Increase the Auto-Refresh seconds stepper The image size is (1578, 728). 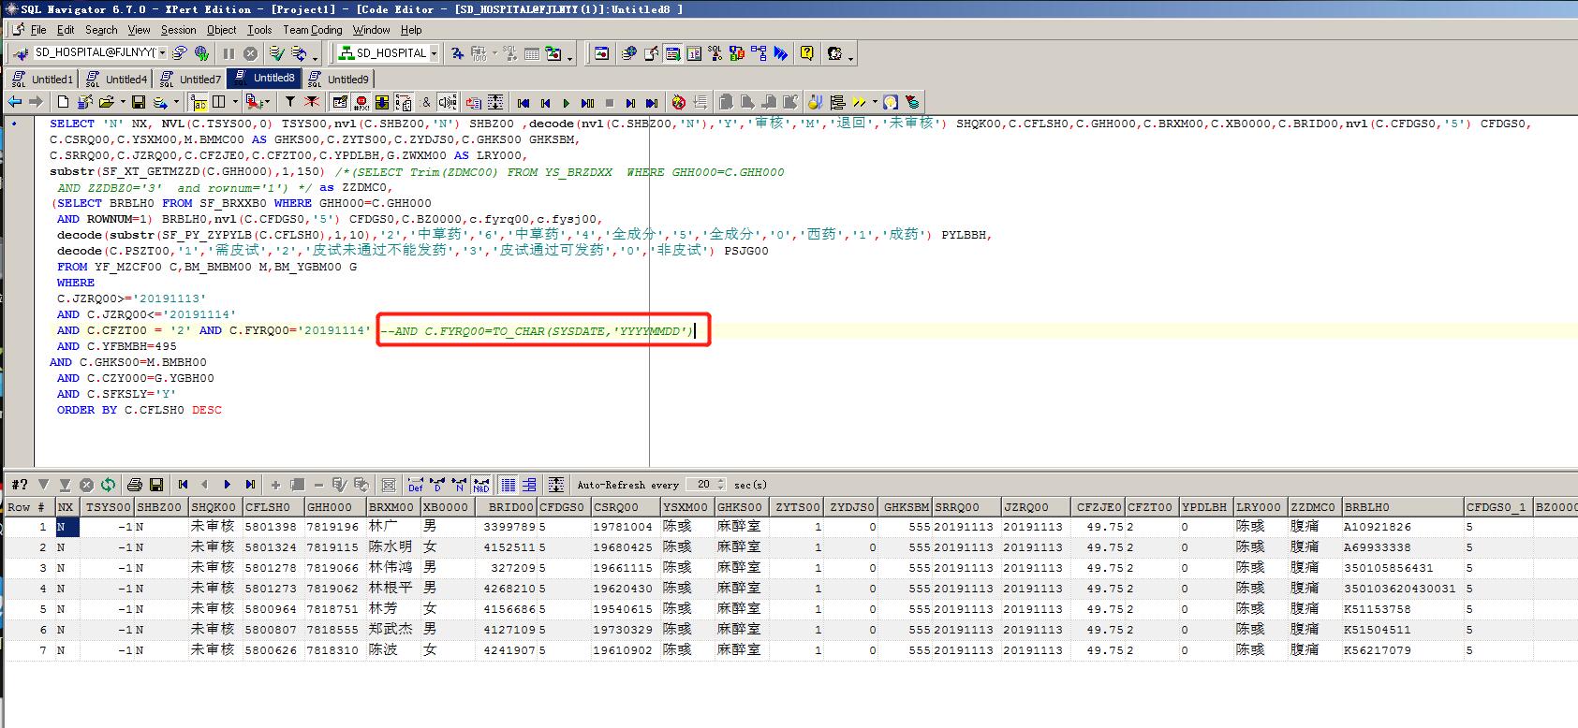720,481
